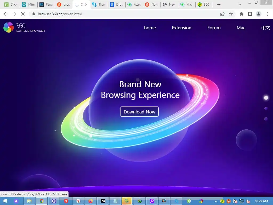Click the 360 Extreme Browser logo

coord(24,27)
